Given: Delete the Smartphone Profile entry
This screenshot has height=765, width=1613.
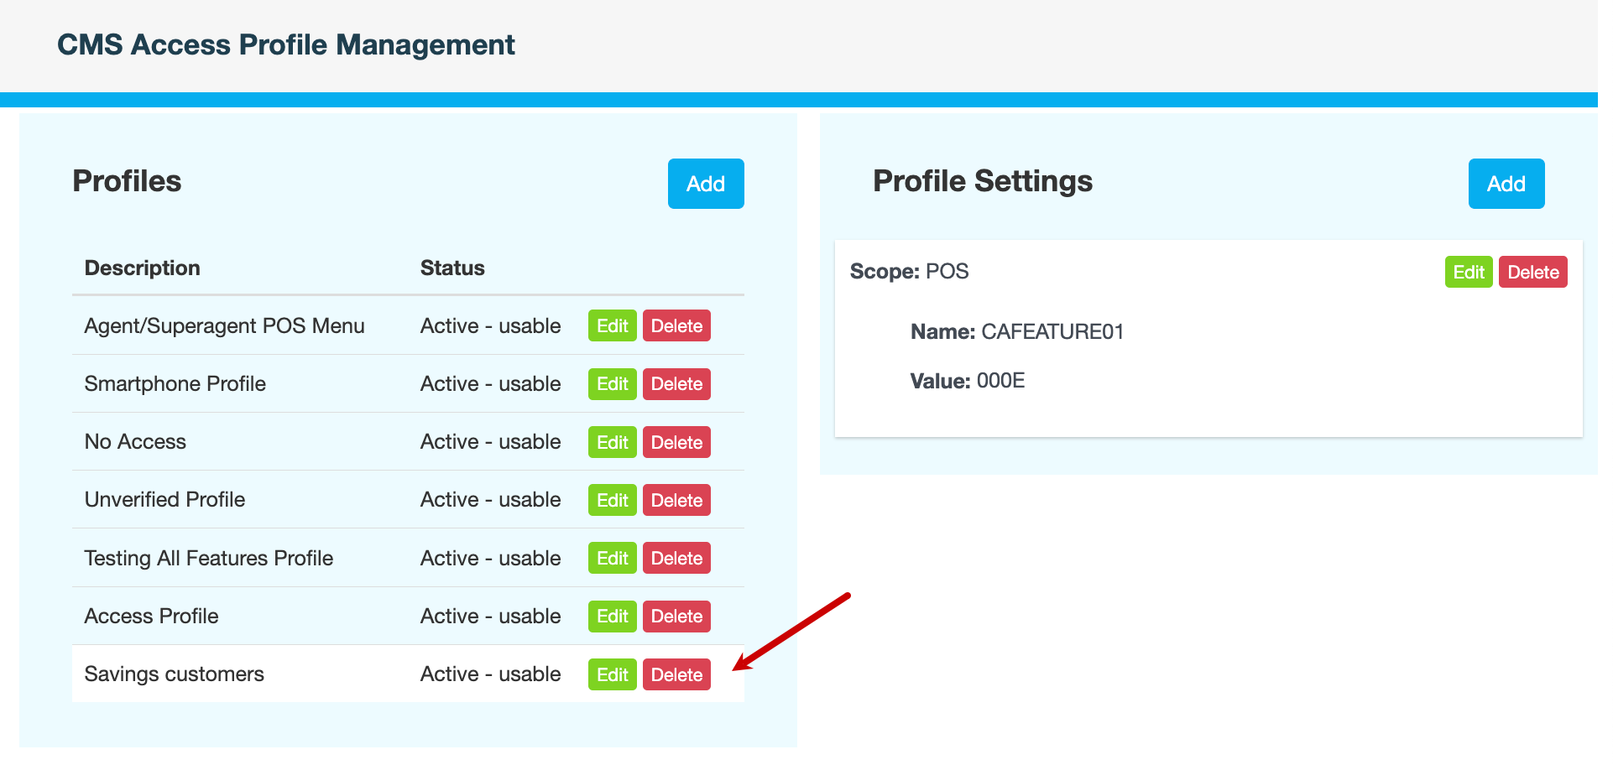Looking at the screenshot, I should [x=676, y=384].
